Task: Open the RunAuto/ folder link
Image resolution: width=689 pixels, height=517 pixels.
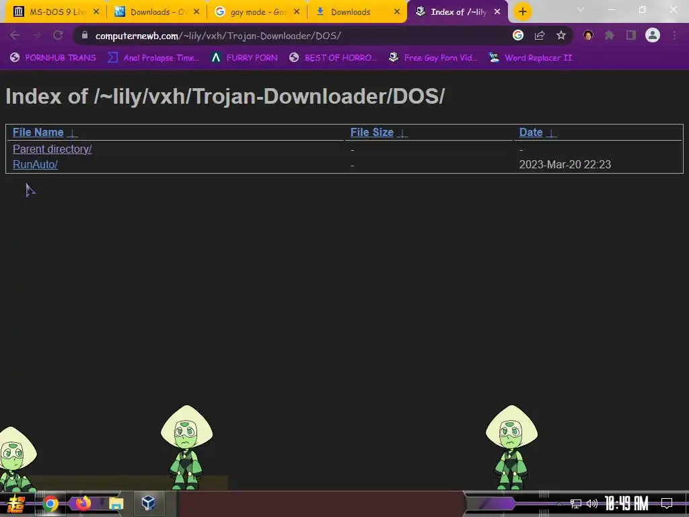Action: click(x=35, y=164)
